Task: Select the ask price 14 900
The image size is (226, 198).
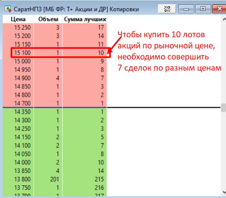Action: (x=23, y=78)
